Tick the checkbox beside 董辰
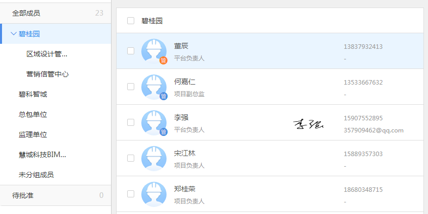 pos(131,50)
